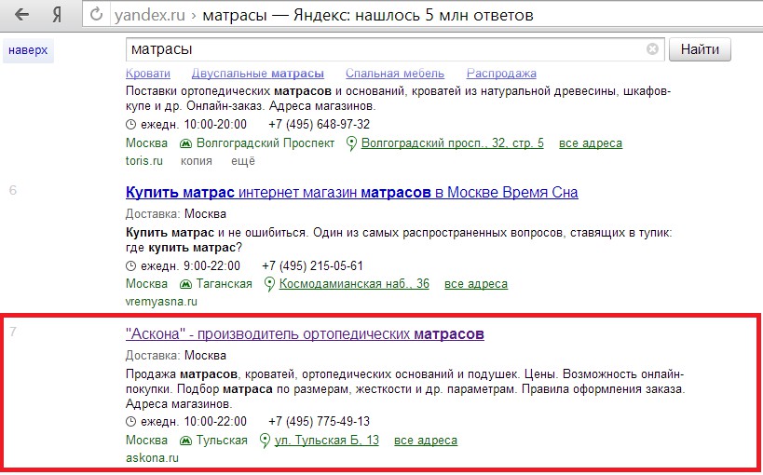This screenshot has height=475, width=763.
Task: Click the Таганская metro station text
Action: coord(225,284)
